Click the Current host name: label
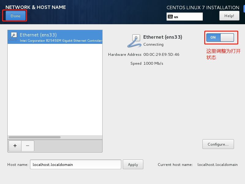Screen dimensions: 245x184 (x=175, y=165)
